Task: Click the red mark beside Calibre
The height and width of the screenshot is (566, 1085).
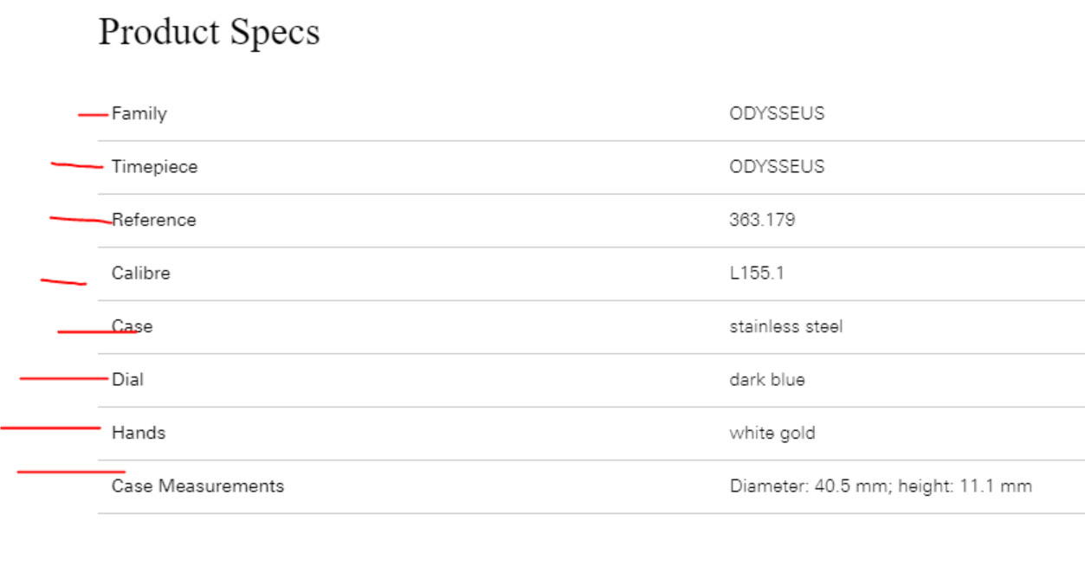Action: [63, 281]
